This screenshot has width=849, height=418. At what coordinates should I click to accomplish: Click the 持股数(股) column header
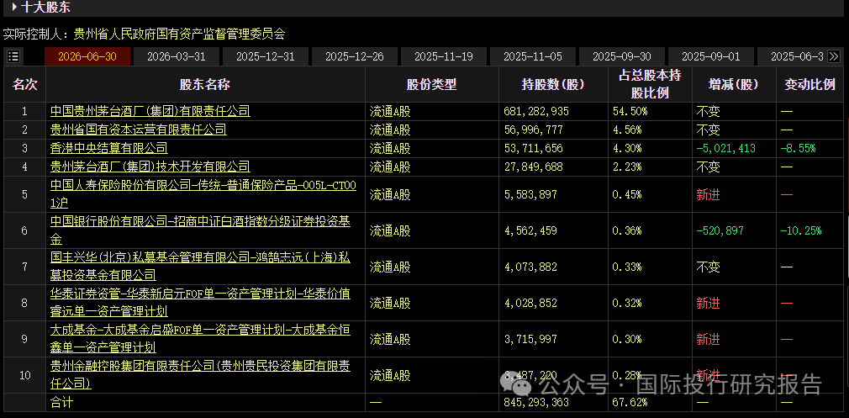(553, 84)
